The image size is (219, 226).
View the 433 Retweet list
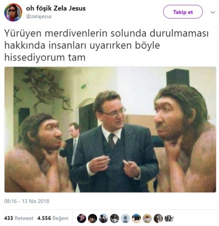[x=19, y=218]
